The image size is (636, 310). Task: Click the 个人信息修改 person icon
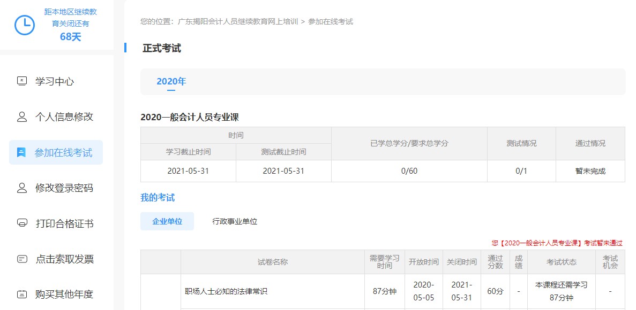21,117
